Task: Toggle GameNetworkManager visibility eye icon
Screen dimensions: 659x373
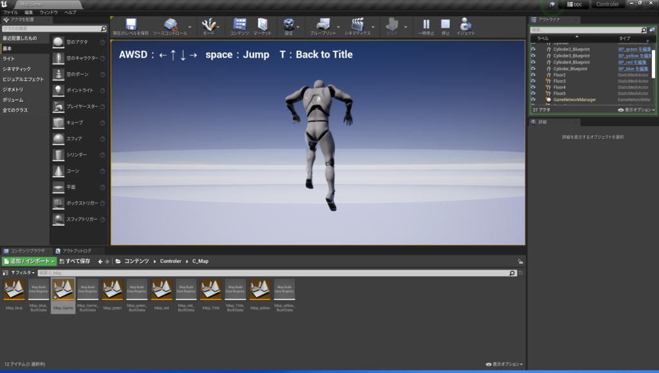Action: click(x=533, y=100)
